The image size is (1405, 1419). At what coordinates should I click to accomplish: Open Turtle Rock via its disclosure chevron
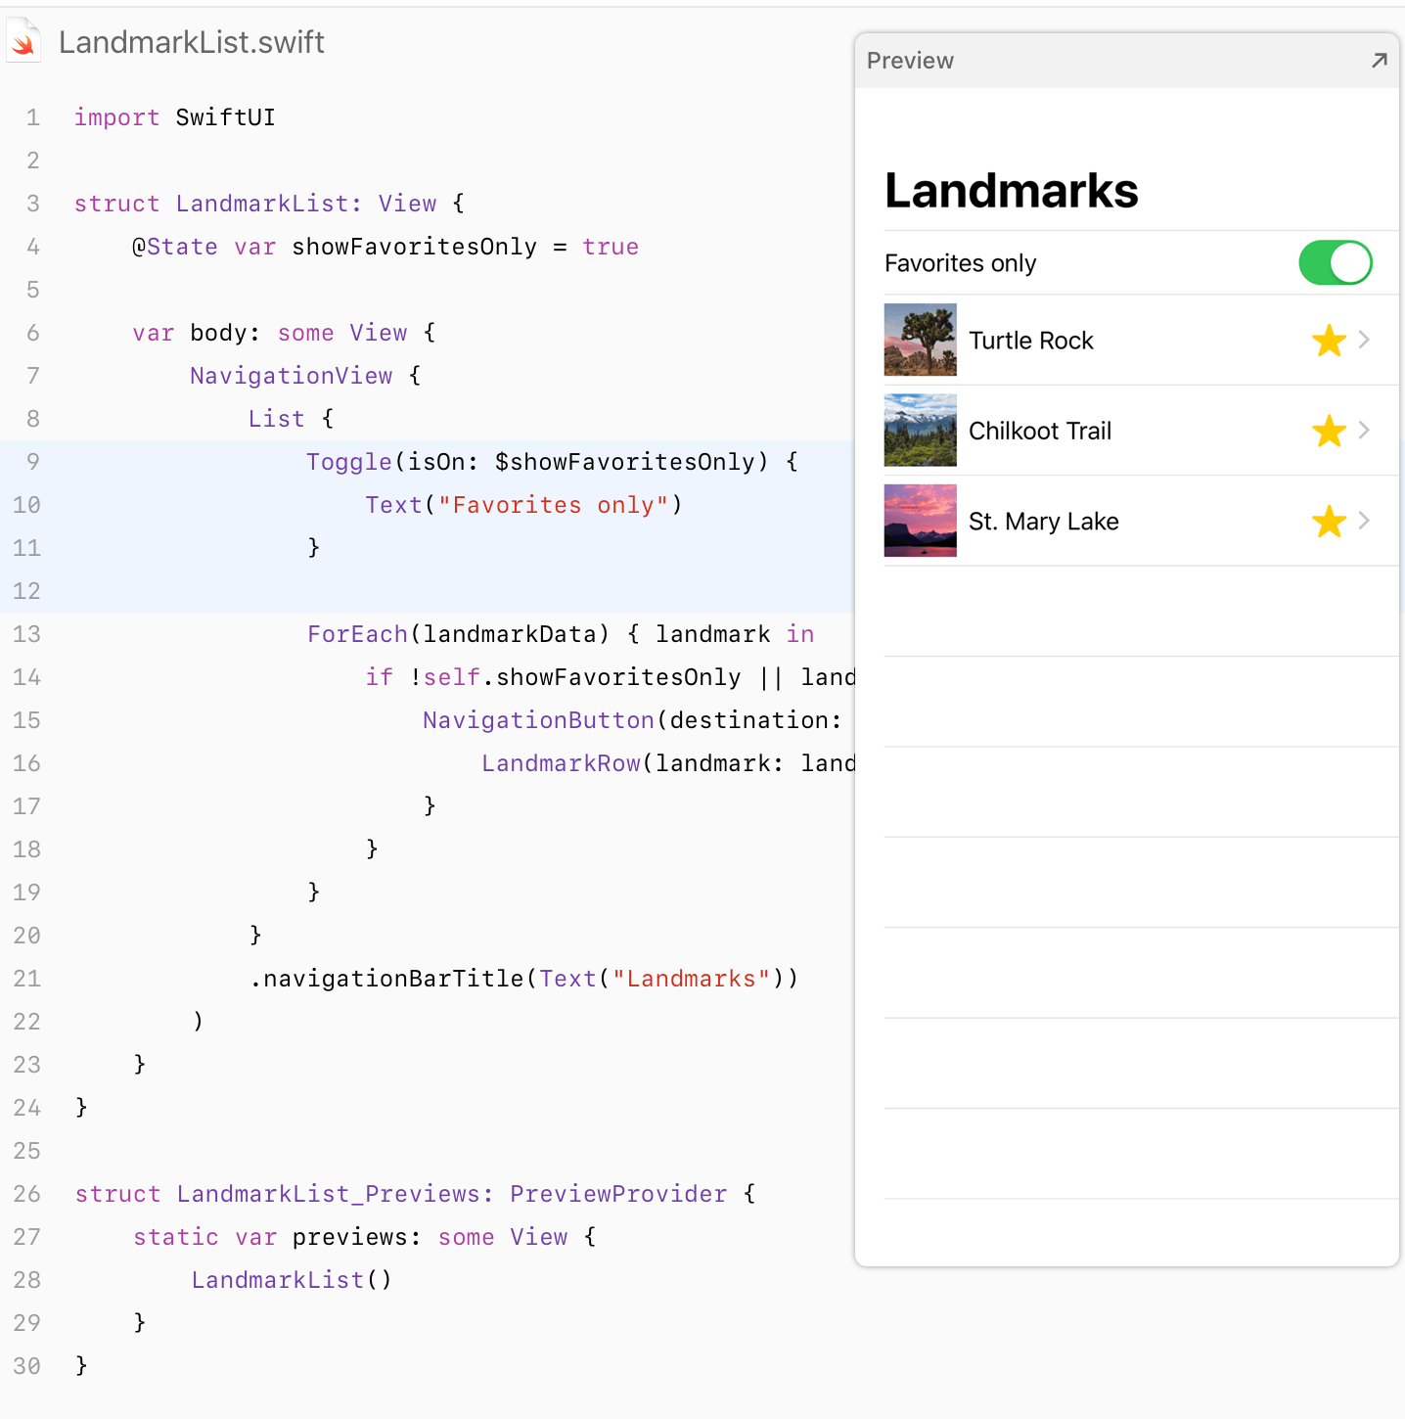coord(1364,340)
